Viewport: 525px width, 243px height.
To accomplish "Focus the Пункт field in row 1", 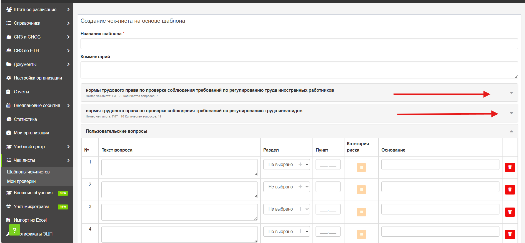I will click(328, 164).
